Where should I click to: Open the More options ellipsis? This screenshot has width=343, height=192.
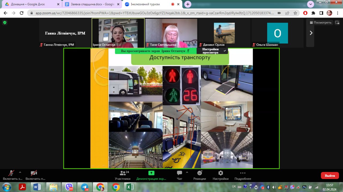tap(243, 173)
